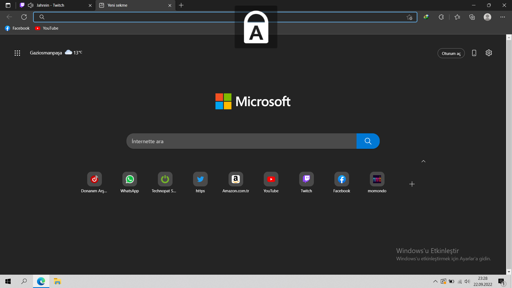The height and width of the screenshot is (288, 512).
Task: Open a new tab with plus
Action: tap(181, 5)
